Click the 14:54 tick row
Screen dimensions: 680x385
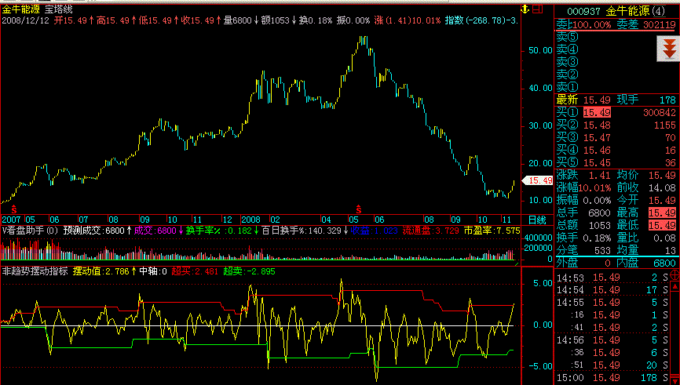click(612, 289)
